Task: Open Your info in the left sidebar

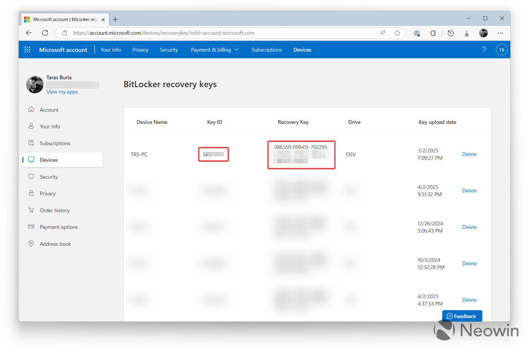Action: [62, 126]
